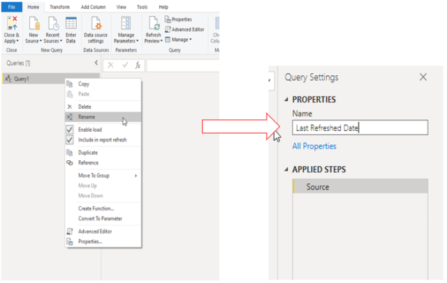The width and height of the screenshot is (447, 283).
Task: Click Properties in the ribbon
Action: pos(181,20)
